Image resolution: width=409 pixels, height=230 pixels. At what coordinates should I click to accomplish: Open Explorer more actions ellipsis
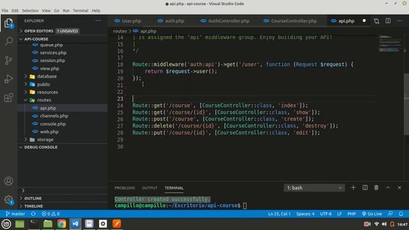[x=98, y=20]
